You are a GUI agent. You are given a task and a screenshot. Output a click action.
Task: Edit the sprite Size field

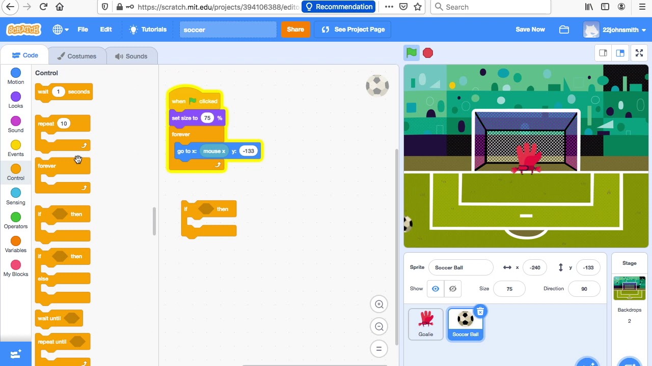509,289
